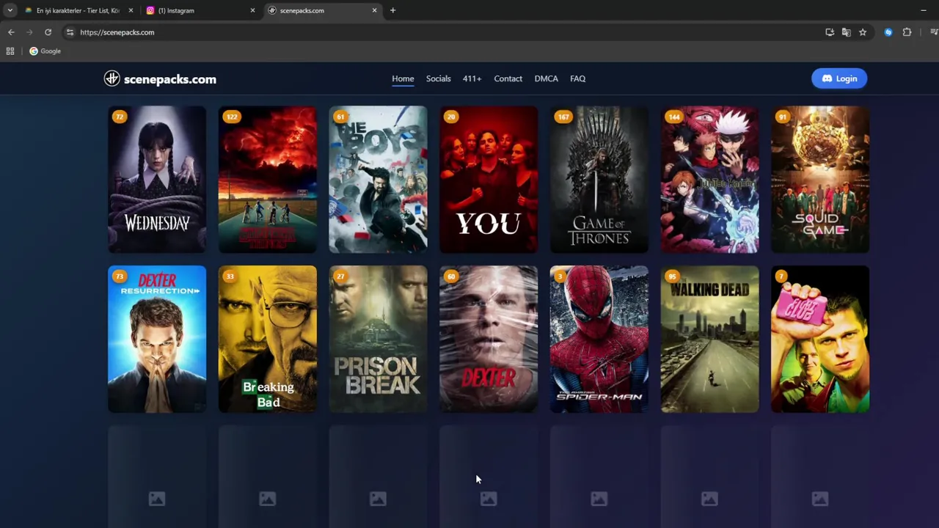The width and height of the screenshot is (939, 528).
Task: Click the 72 count badge on Wednesday
Action: click(x=120, y=117)
